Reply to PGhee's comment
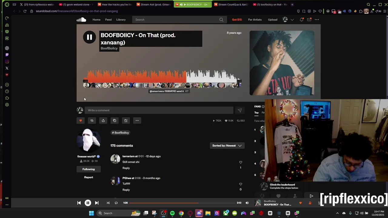 click(x=126, y=190)
